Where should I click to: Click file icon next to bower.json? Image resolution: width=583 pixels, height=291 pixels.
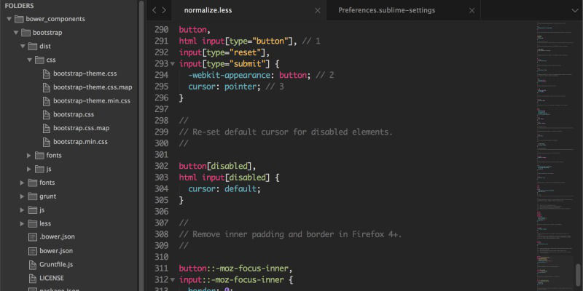click(x=33, y=251)
